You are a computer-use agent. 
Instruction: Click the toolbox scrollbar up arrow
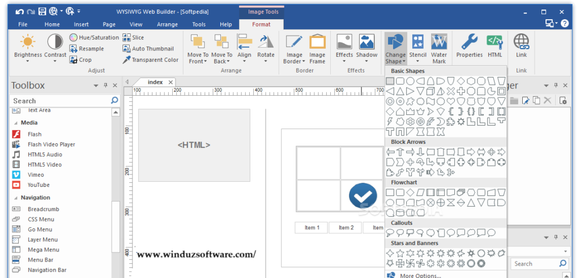click(116, 112)
